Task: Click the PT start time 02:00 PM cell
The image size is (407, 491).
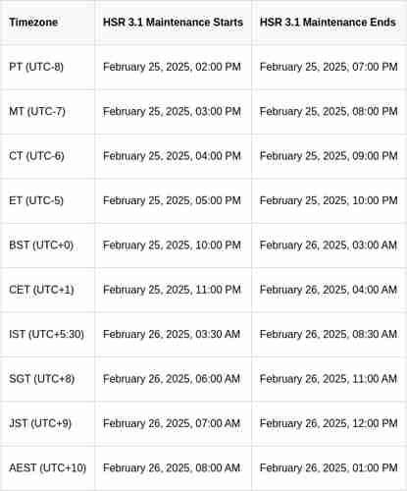Action: (172, 67)
